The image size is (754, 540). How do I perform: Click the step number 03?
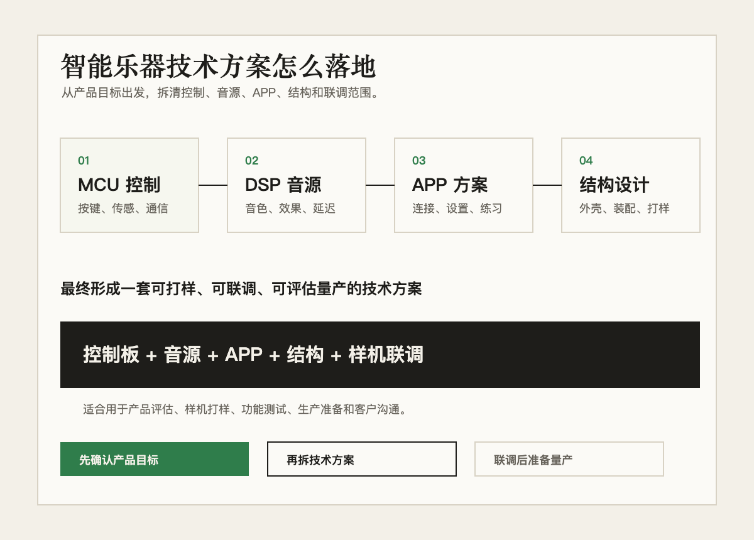418,161
